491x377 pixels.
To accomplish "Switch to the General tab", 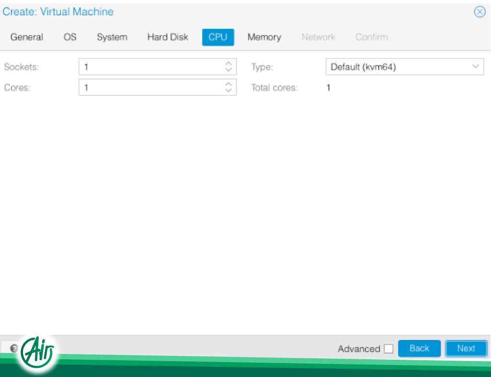I will coord(27,37).
